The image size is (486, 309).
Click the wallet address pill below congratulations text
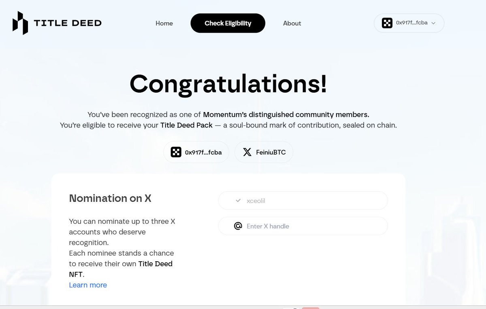pyautogui.click(x=196, y=152)
